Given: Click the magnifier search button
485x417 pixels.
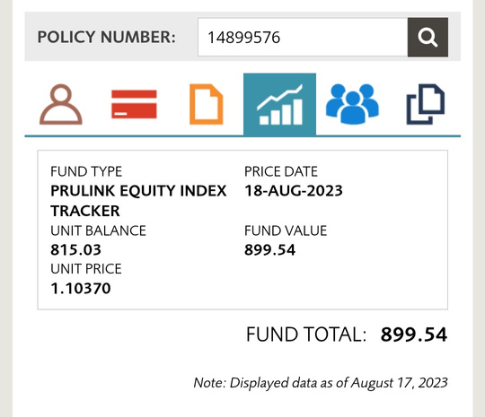Looking at the screenshot, I should (x=428, y=37).
